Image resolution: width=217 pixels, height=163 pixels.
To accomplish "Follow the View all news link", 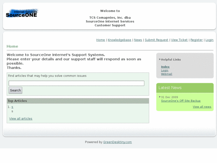I will (202, 107).
